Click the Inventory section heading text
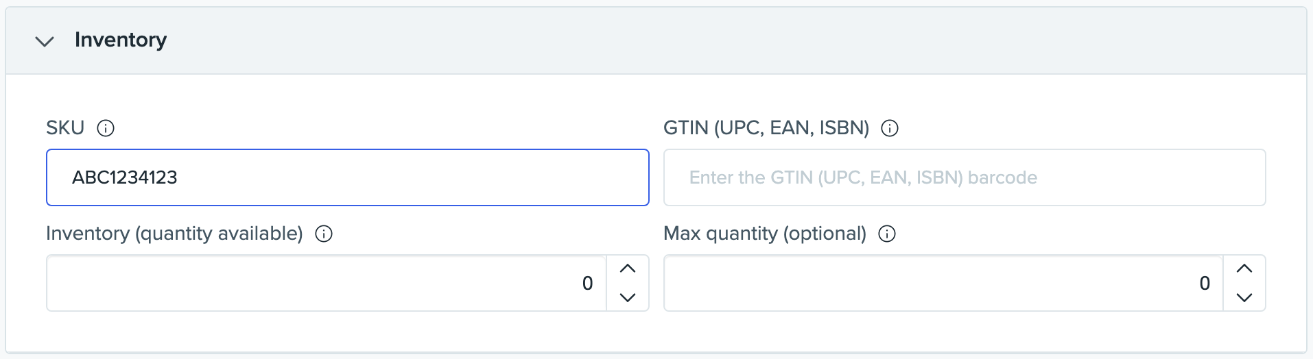Viewport: 1313px width, 359px height. pyautogui.click(x=121, y=40)
